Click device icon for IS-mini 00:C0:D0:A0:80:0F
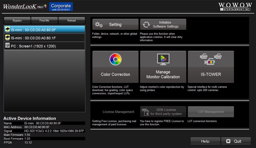Viewport: 256px width, 148px height. (7, 30)
